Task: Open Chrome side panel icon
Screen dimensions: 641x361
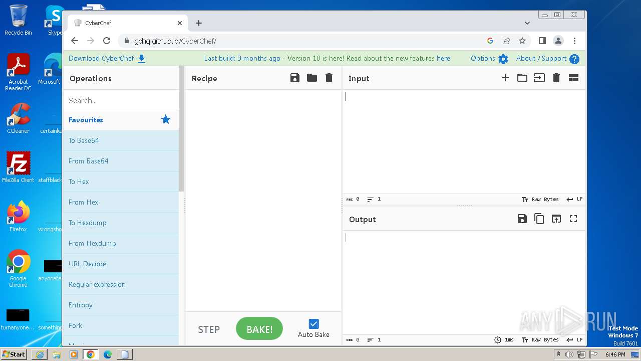Action: [x=542, y=41]
